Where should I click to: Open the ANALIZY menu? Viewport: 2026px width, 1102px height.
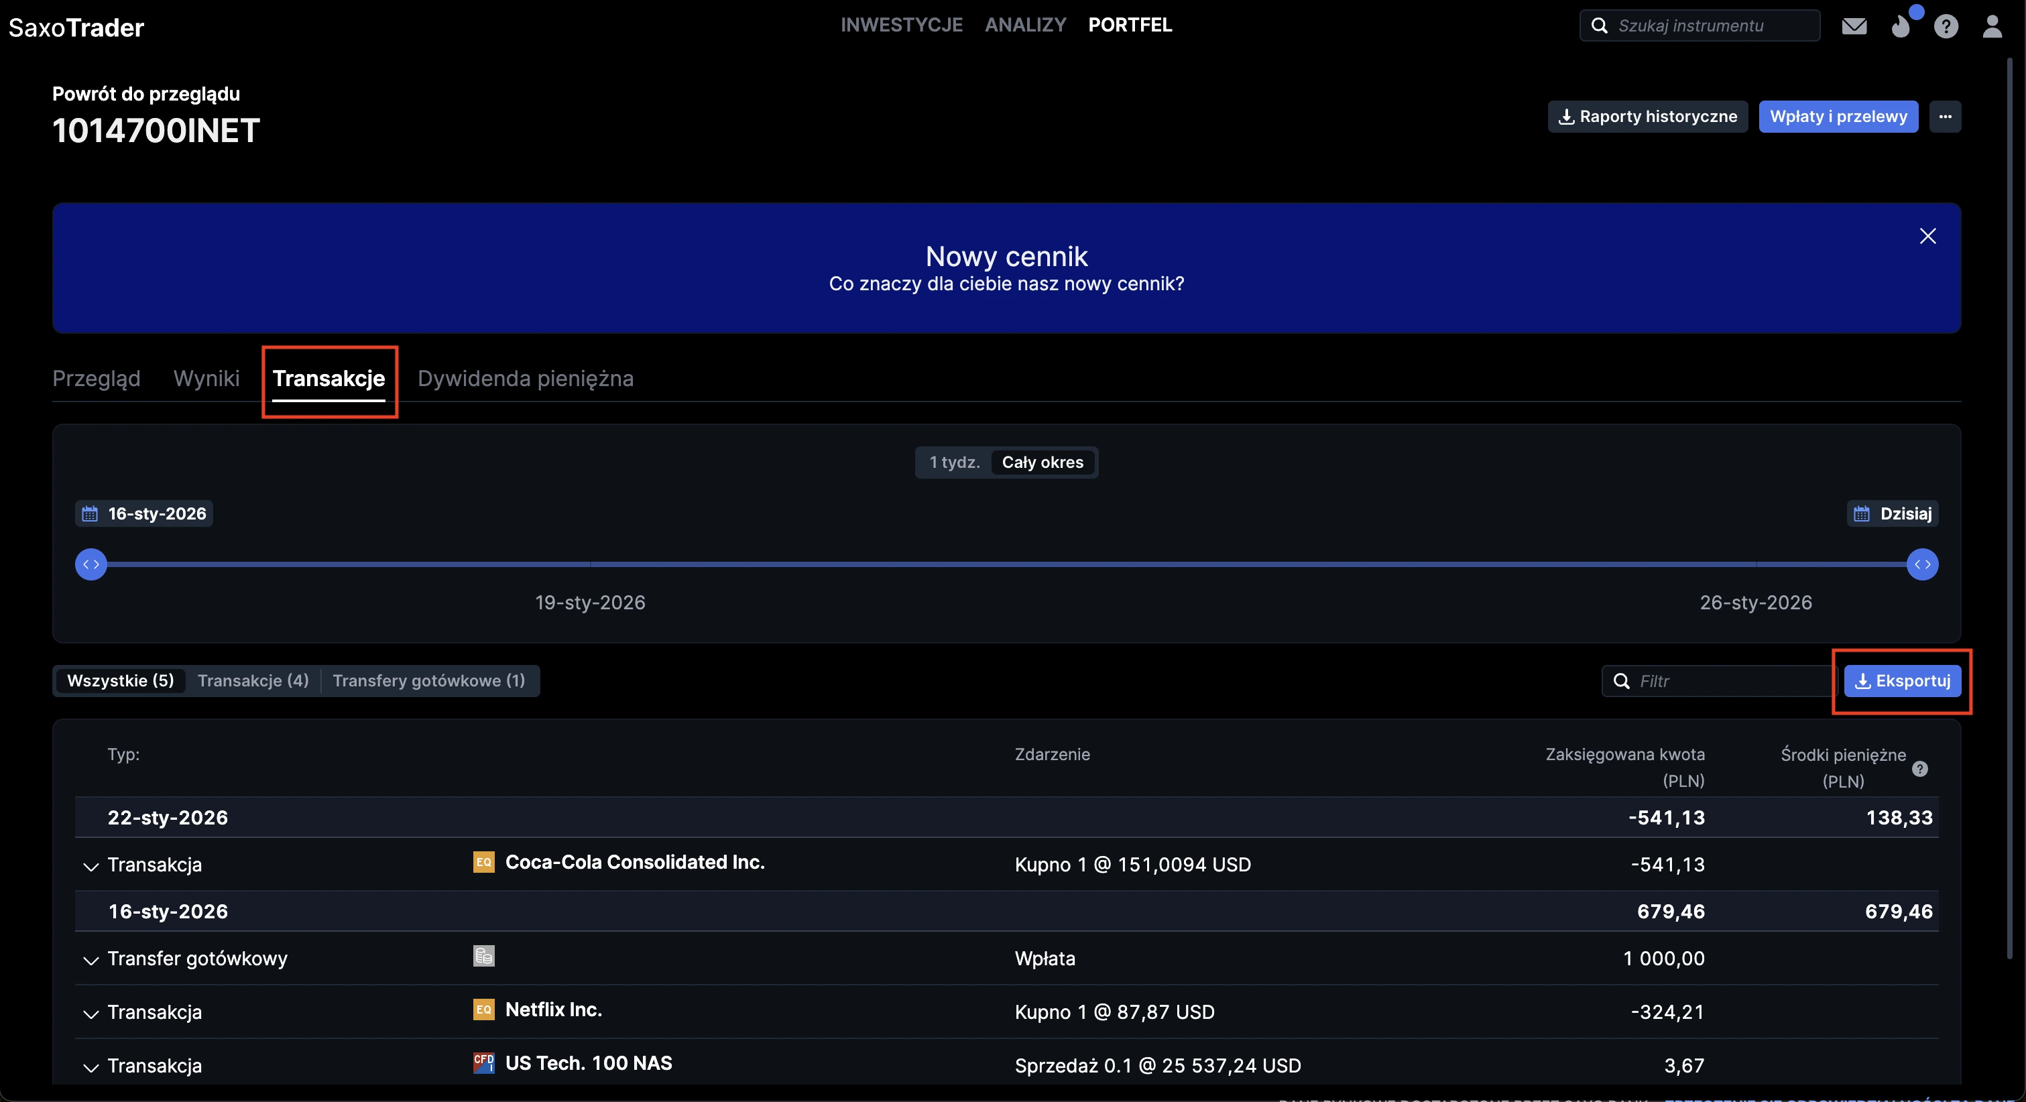coord(1025,25)
